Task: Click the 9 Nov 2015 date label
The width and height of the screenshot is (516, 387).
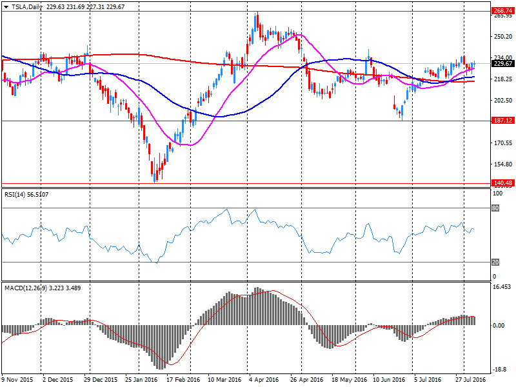Action: coord(17,379)
